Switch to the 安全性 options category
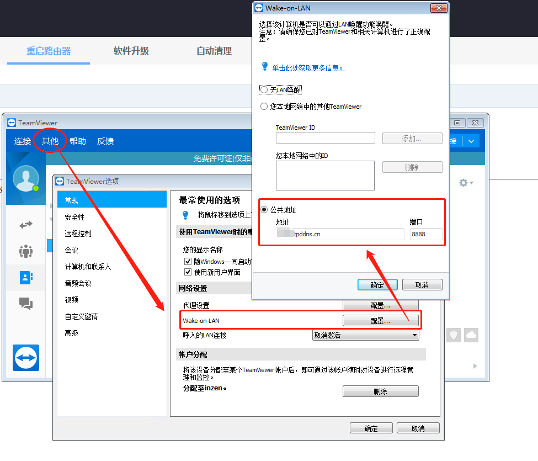The height and width of the screenshot is (461, 538). tap(74, 217)
